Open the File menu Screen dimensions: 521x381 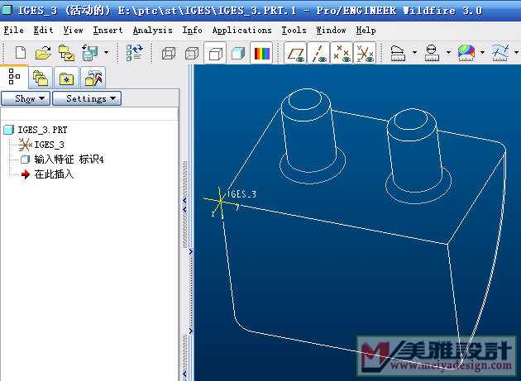(x=13, y=31)
